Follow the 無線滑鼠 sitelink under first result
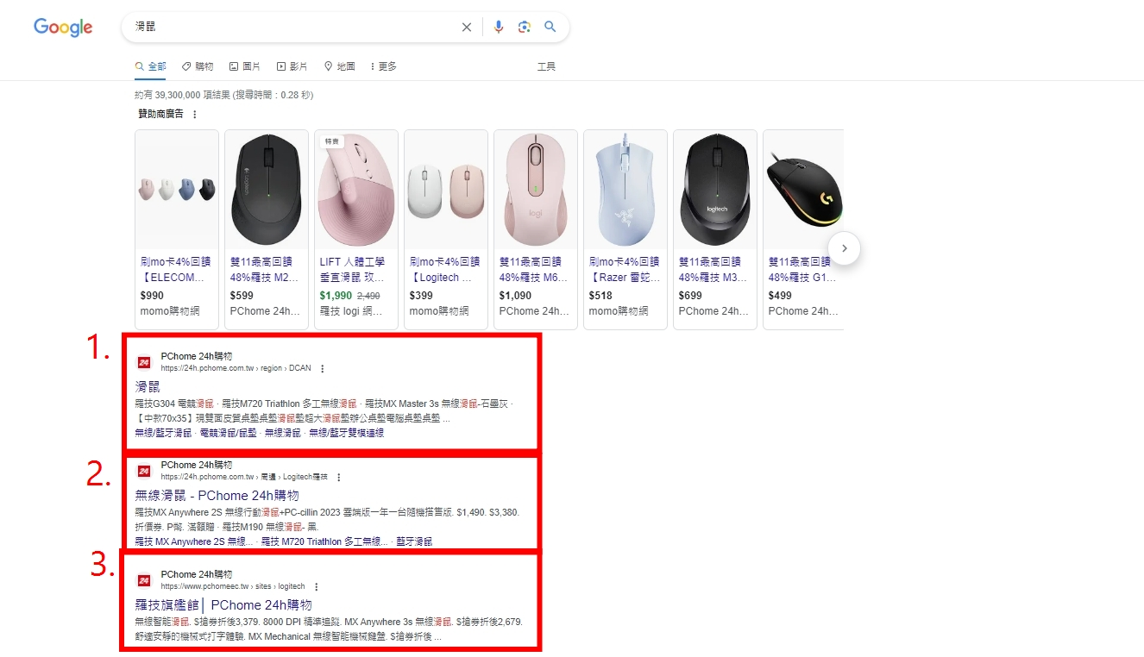 tap(282, 433)
